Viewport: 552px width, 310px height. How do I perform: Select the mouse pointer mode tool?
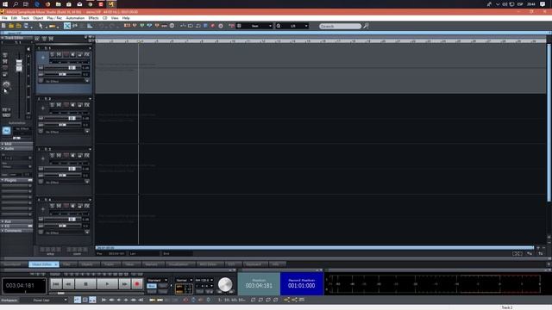coord(41,26)
